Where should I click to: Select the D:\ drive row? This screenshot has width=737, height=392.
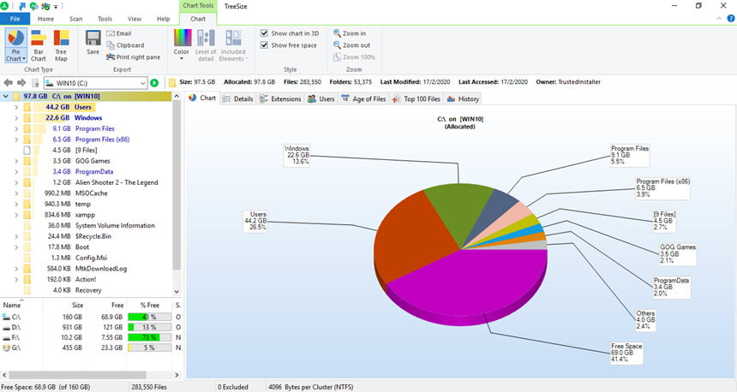coord(91,327)
